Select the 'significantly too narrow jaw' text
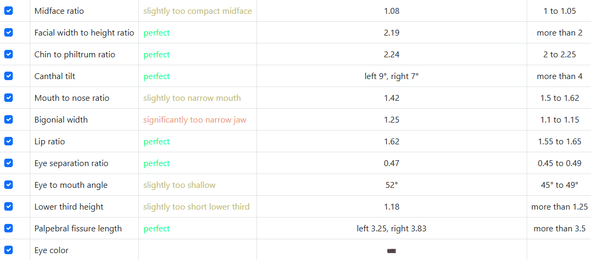 click(195, 120)
